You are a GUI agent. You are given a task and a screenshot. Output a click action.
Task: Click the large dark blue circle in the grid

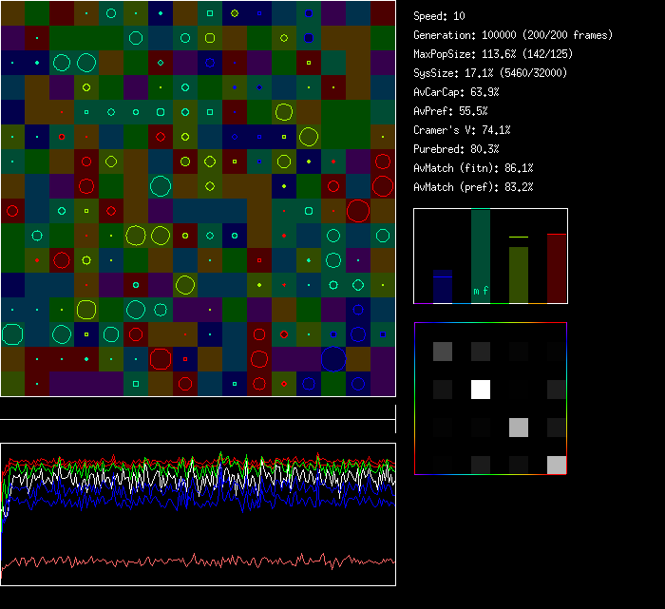tap(332, 358)
